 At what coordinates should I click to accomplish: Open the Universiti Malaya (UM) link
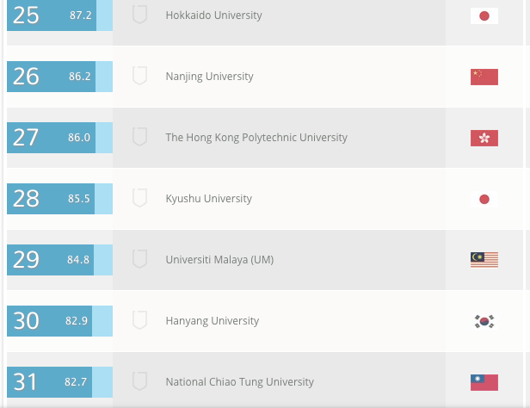coord(219,260)
